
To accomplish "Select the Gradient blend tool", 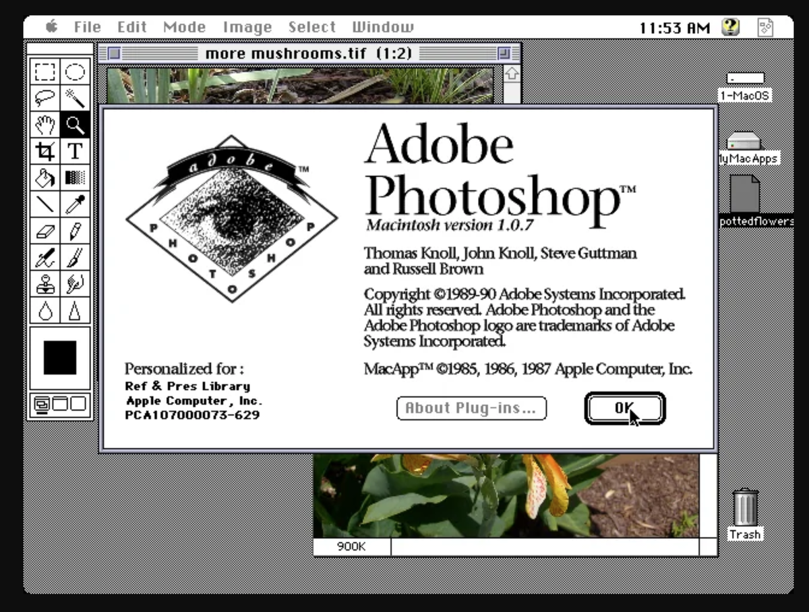I will coord(75,177).
